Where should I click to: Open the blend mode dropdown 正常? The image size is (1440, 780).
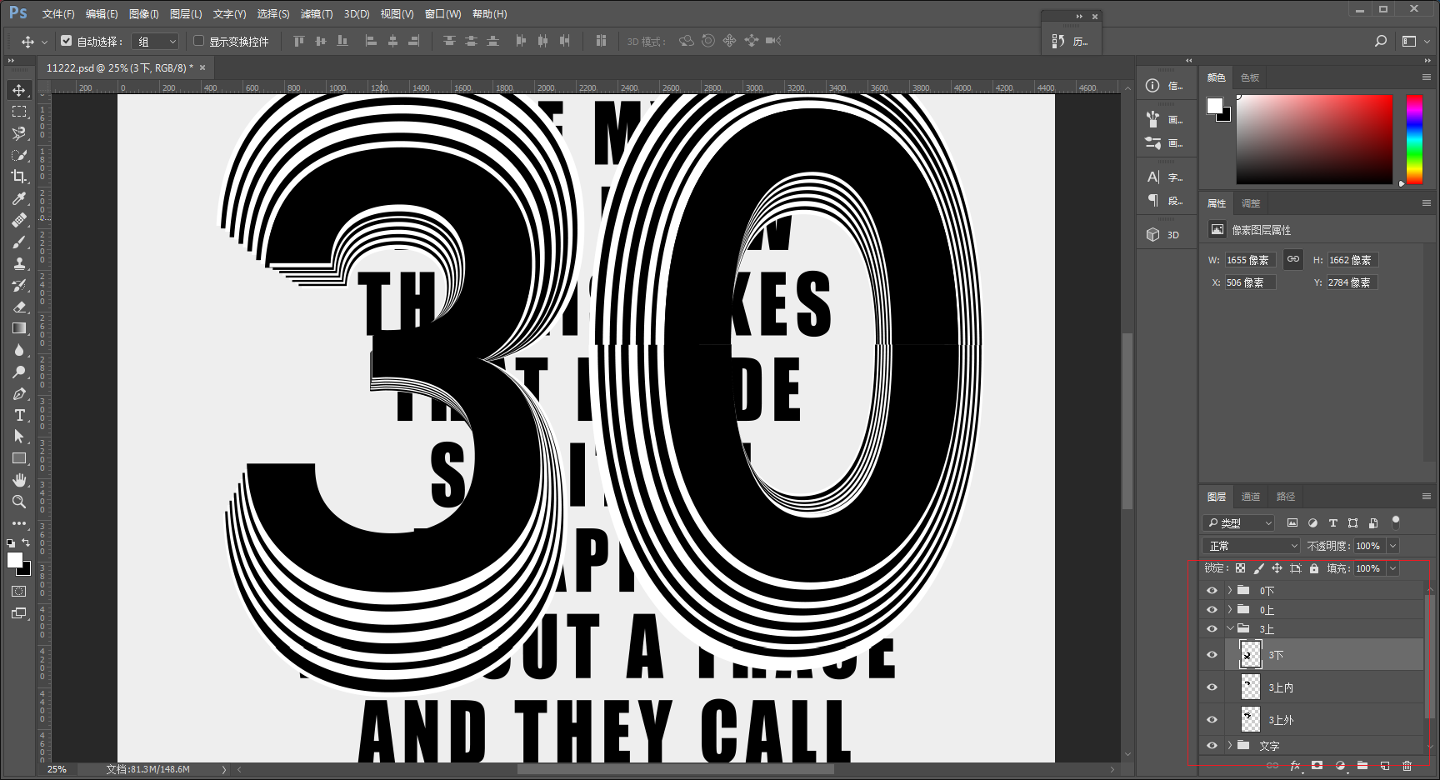[1252, 546]
